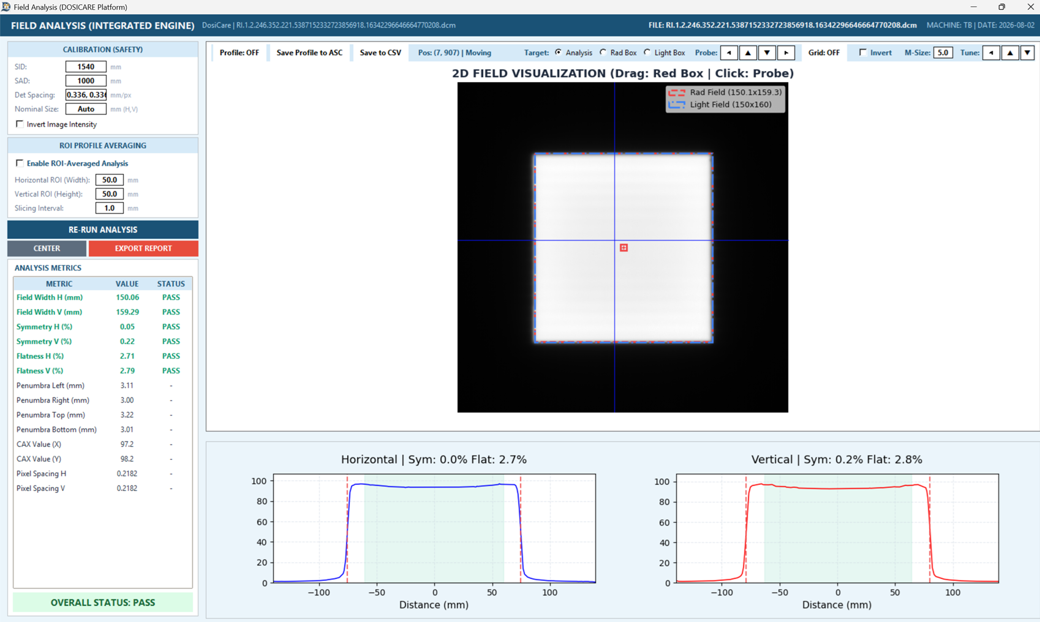
Task: Click the Light Field legend entry
Action: click(x=720, y=105)
